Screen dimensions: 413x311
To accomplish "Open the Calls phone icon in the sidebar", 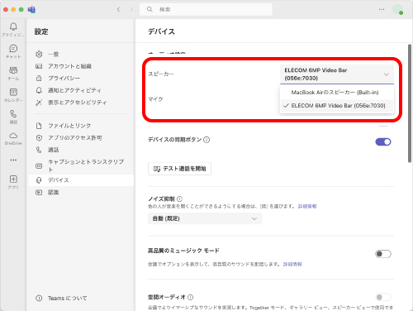I will point(13,113).
